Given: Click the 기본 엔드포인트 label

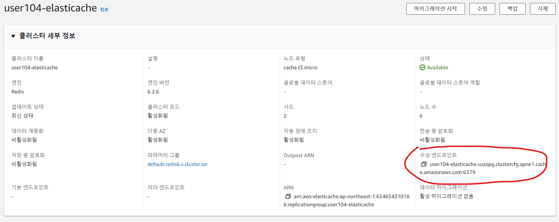Looking at the screenshot, I should click(30, 188).
